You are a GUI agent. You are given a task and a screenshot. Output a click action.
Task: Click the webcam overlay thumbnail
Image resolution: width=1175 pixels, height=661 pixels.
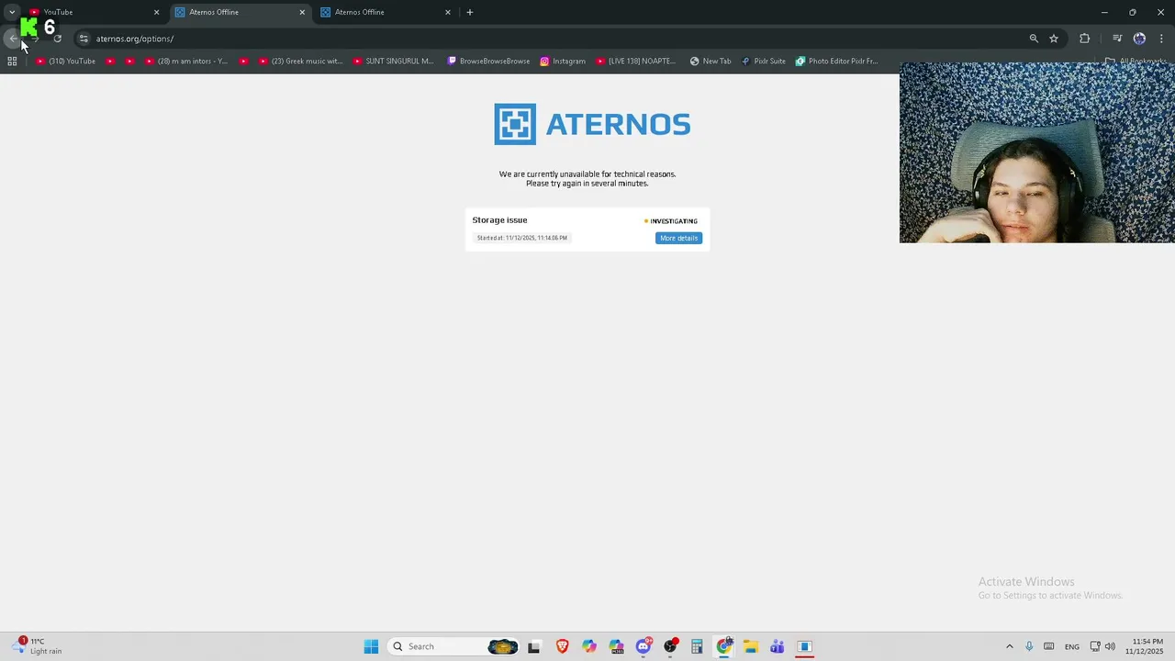[x=1036, y=152]
